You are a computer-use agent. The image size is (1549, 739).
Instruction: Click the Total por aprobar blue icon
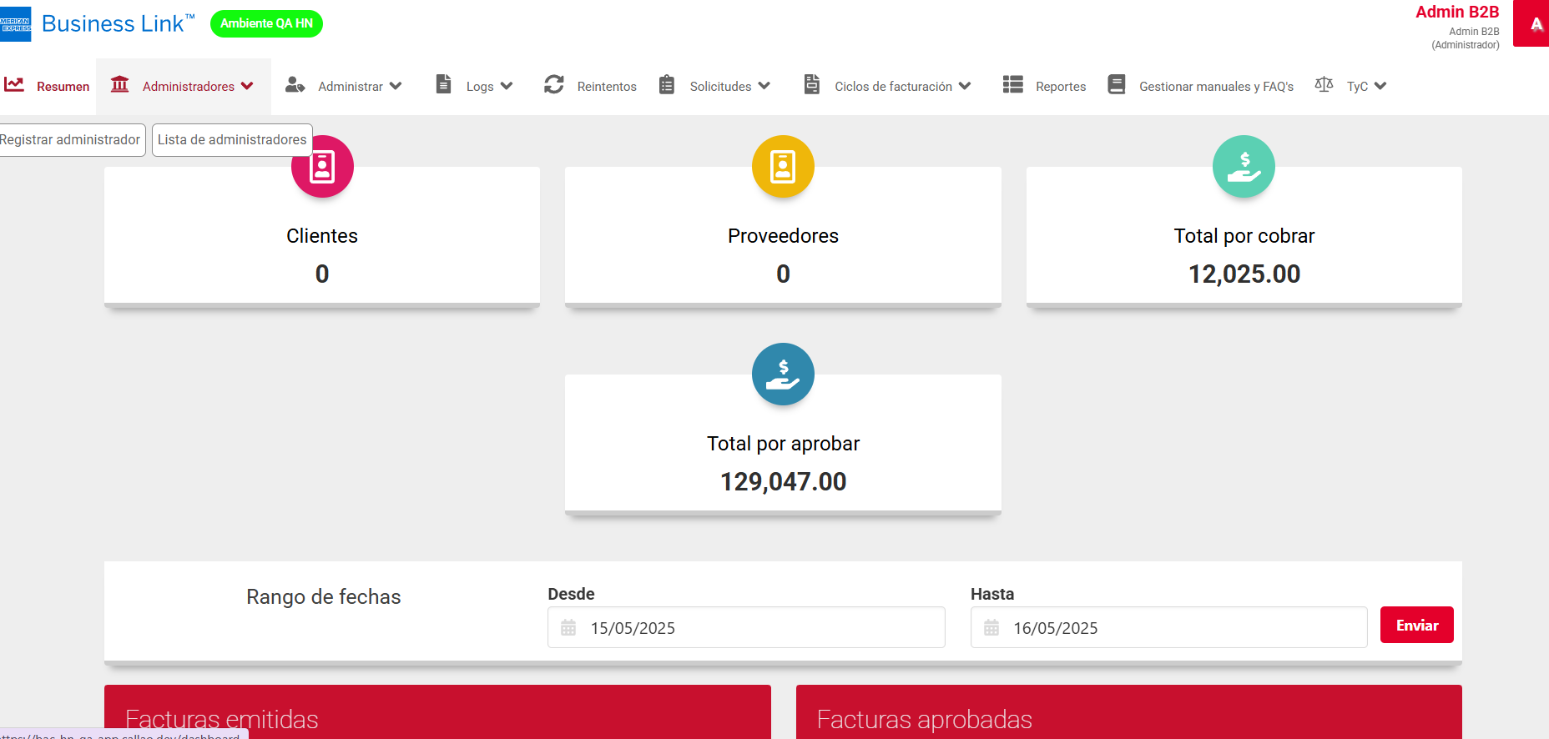[783, 375]
